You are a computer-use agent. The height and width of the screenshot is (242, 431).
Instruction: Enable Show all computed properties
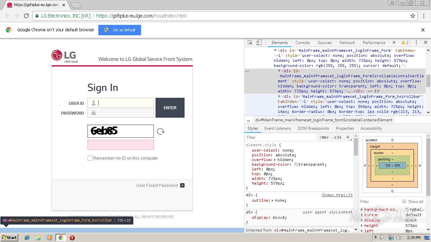[x=404, y=201]
